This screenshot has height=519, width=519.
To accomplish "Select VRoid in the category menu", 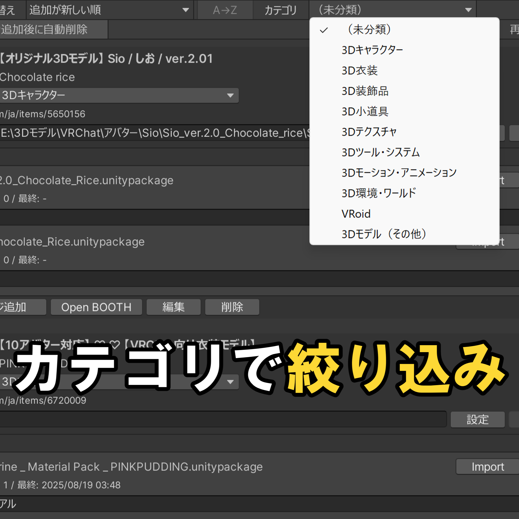I will [x=356, y=214].
